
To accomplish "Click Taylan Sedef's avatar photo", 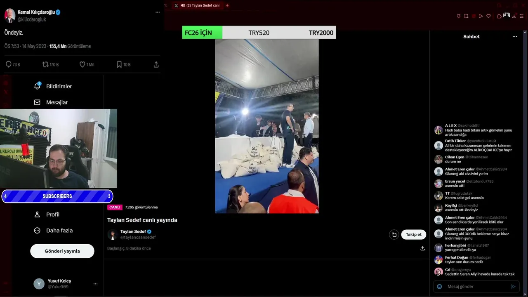I will 113,235.
